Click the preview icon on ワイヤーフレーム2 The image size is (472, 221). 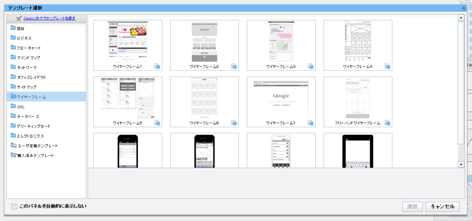(234, 66)
